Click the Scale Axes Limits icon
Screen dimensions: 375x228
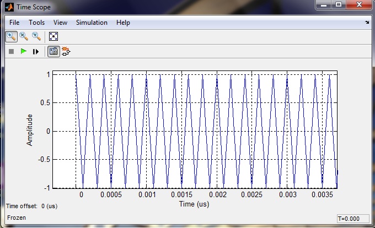pyautogui.click(x=53, y=36)
